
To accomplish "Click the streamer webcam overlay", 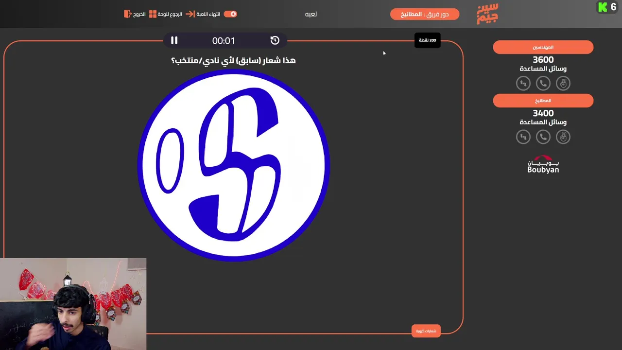I will (x=73, y=304).
